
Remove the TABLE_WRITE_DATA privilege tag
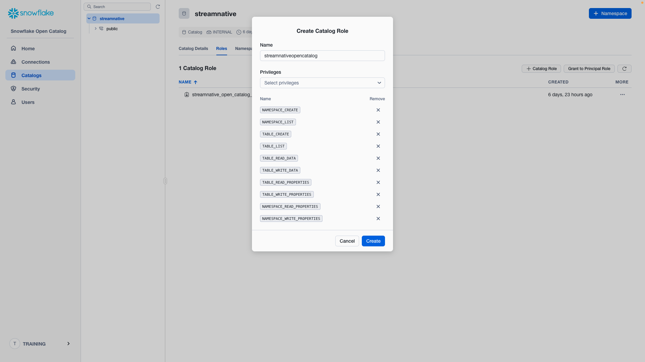[378, 170]
